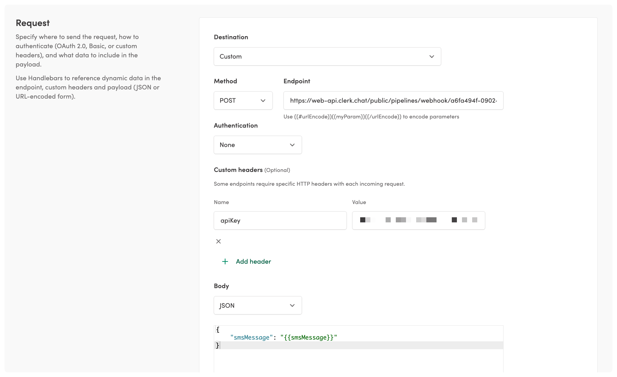Click the Custom headers label
This screenshot has width=617, height=377.
(238, 170)
